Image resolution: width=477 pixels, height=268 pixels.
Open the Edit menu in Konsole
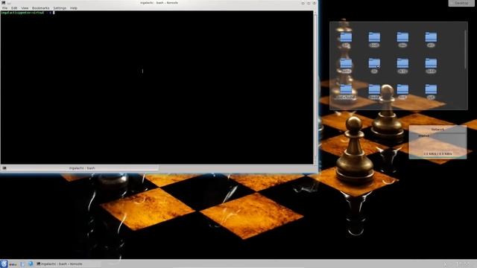pyautogui.click(x=14, y=8)
